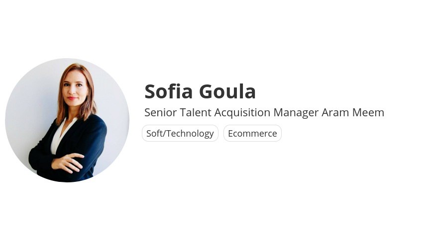Open Sofia Goula's circular profile photo
Viewport: 436px width, 241px height.
67,120
